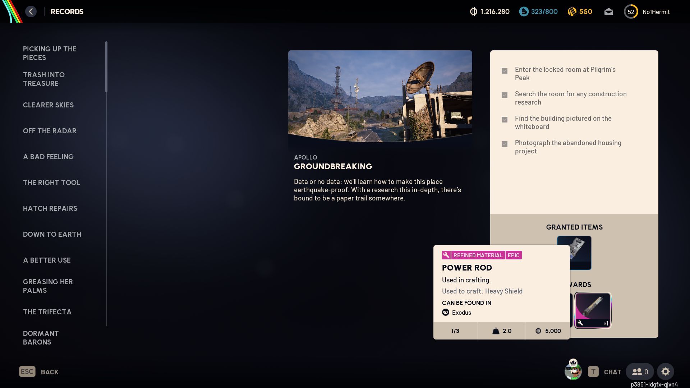Toggle the Enter the locked room checkbox

tap(505, 71)
